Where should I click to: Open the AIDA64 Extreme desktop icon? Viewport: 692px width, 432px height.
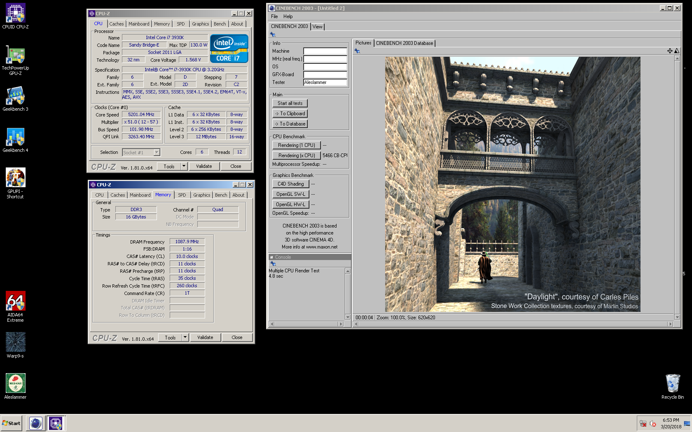[x=16, y=307]
